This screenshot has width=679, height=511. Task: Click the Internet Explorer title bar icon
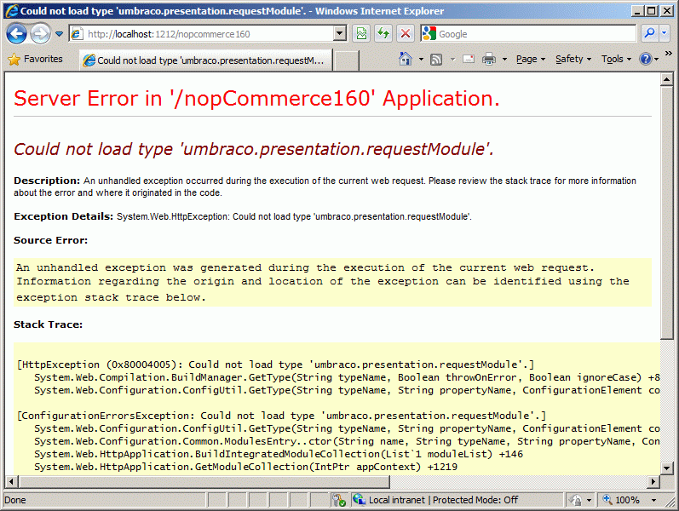tap(12, 11)
